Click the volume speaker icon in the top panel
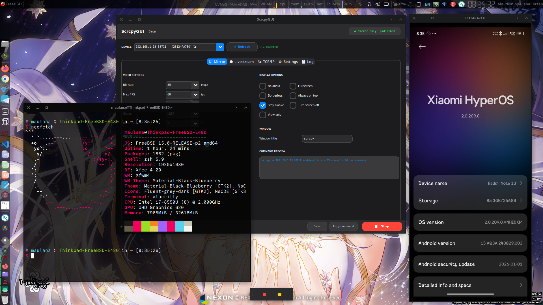Screen dimensions: 543x305 378,4
